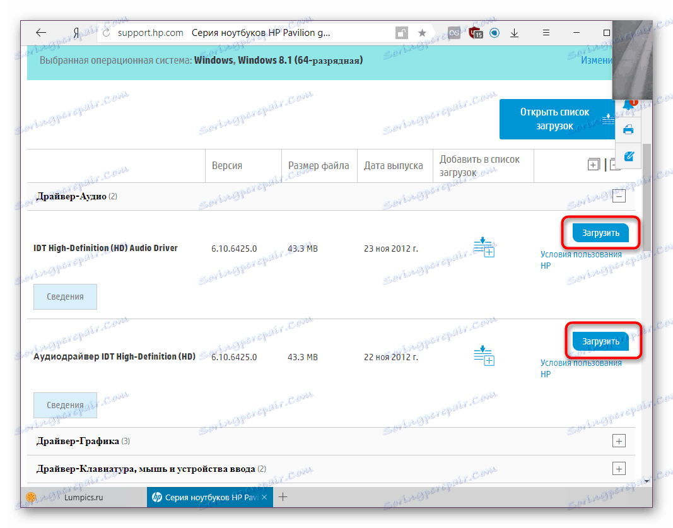Image resolution: width=673 pixels, height=528 pixels.
Task: Open the Yandex home button
Action: (x=76, y=33)
